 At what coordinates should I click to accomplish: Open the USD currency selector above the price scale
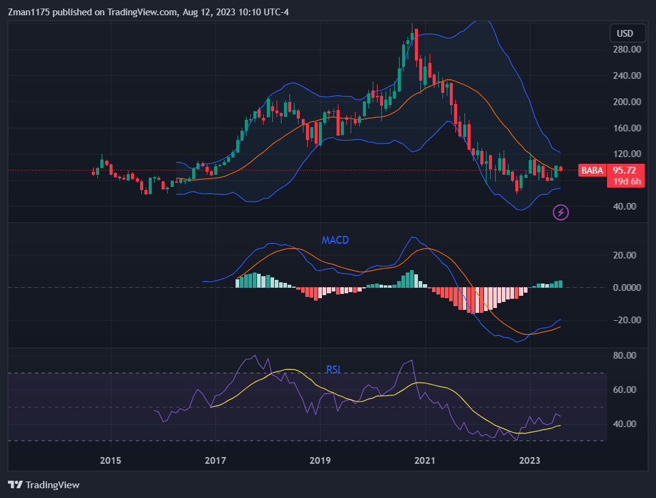click(627, 33)
